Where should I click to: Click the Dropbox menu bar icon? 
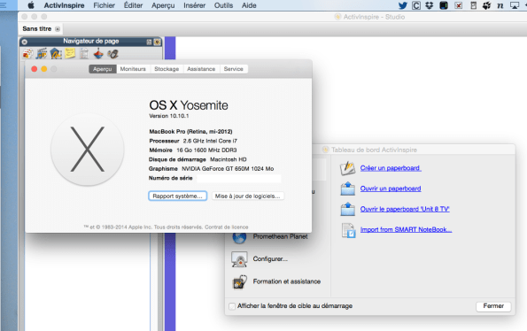430,5
